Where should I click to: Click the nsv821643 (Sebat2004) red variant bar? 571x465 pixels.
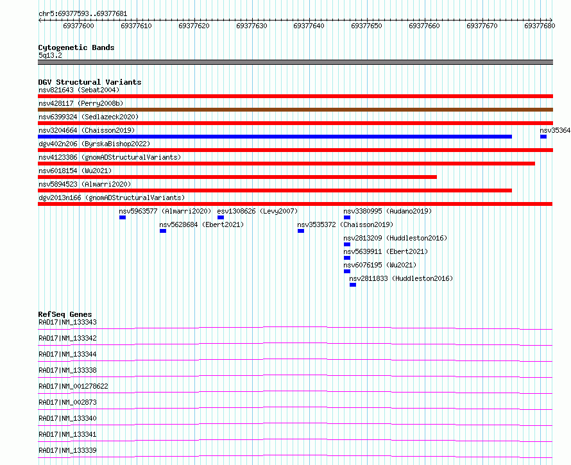coord(295,96)
